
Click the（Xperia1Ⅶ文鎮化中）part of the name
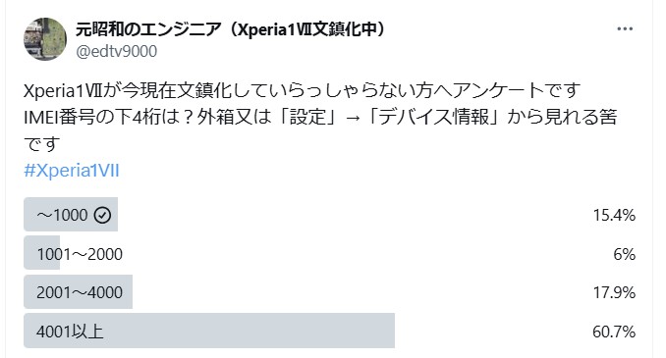[307, 28]
